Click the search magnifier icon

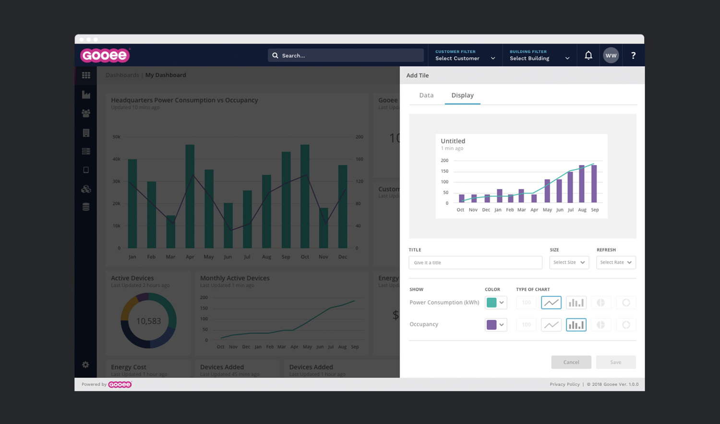275,55
